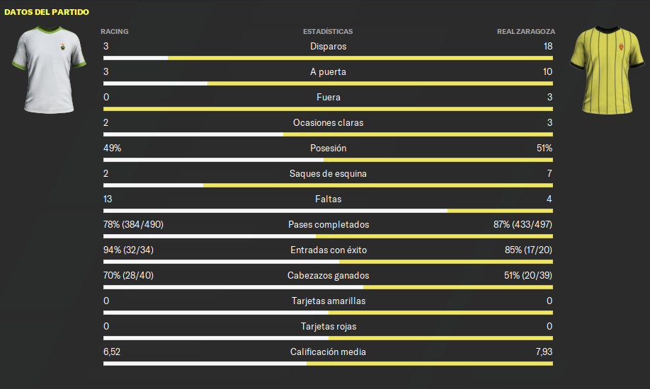Click the Disparos stat bar
Viewport: 650px width, 389px height.
point(328,58)
